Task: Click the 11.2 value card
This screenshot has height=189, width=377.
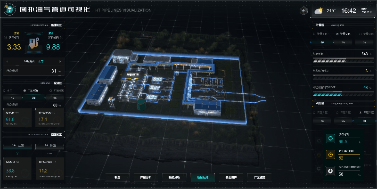Action: (x=50, y=169)
